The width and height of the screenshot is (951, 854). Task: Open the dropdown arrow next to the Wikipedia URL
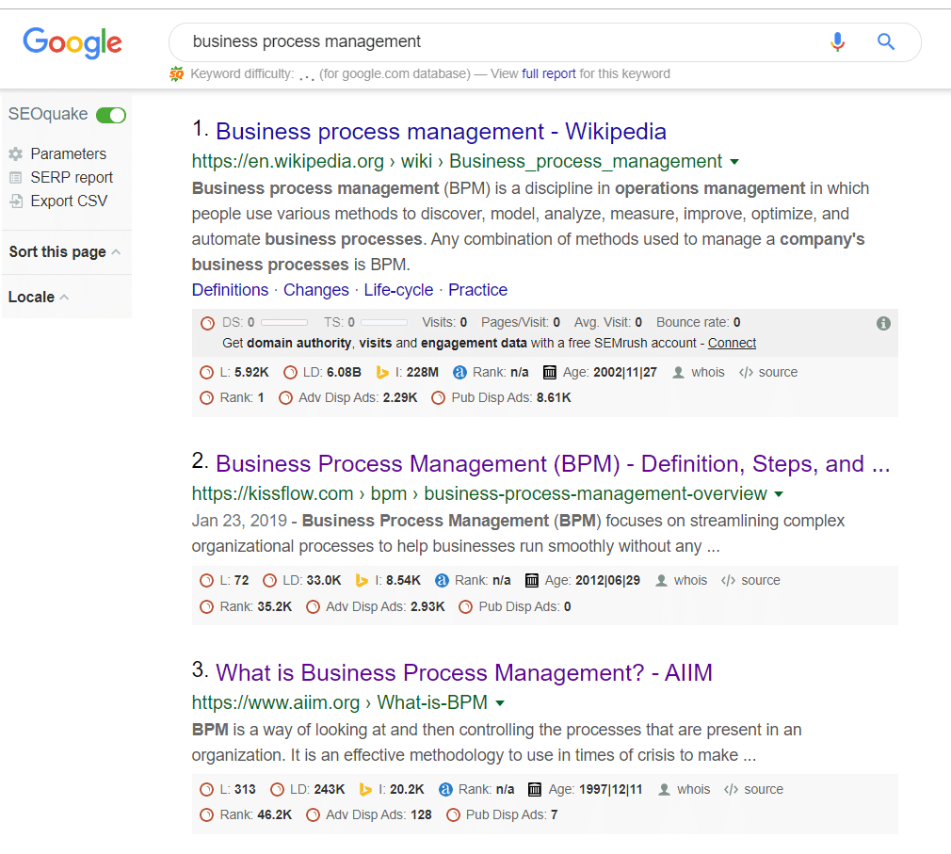tap(734, 162)
